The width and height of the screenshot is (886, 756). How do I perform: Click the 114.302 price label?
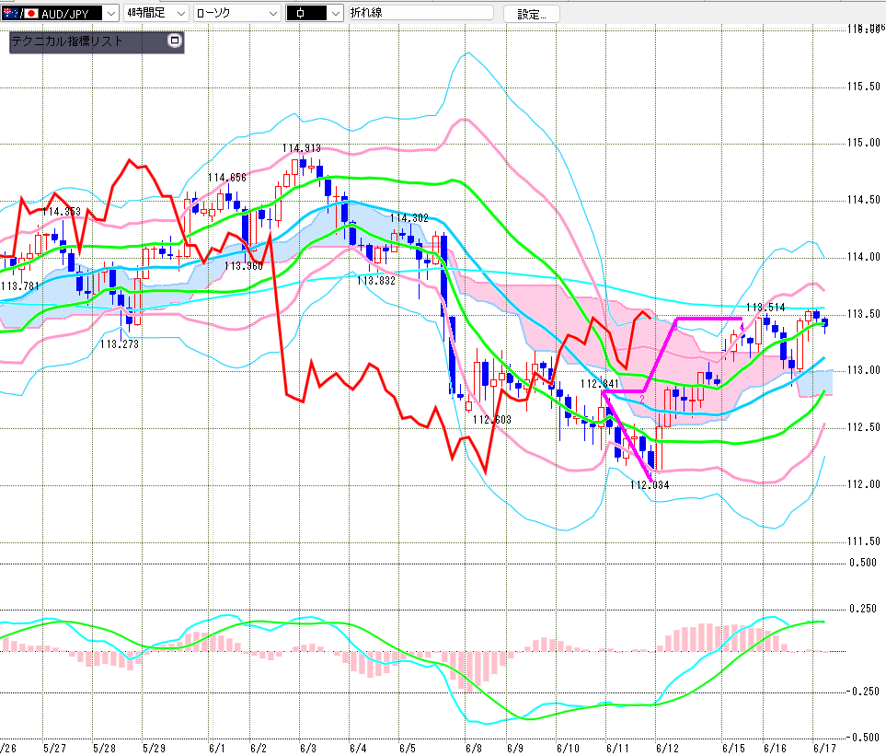point(409,217)
